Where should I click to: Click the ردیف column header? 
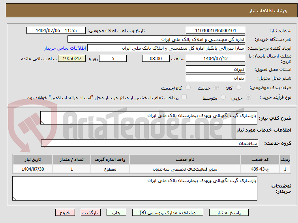click(285, 160)
